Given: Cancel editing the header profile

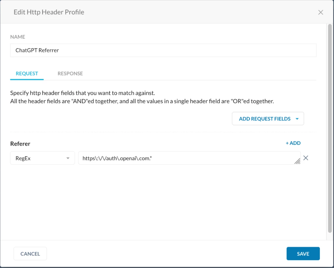Looking at the screenshot, I should (30, 254).
